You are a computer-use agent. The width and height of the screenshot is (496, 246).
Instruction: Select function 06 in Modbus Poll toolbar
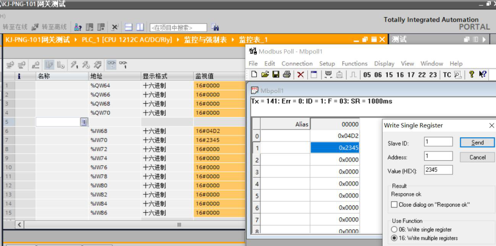click(x=378, y=75)
